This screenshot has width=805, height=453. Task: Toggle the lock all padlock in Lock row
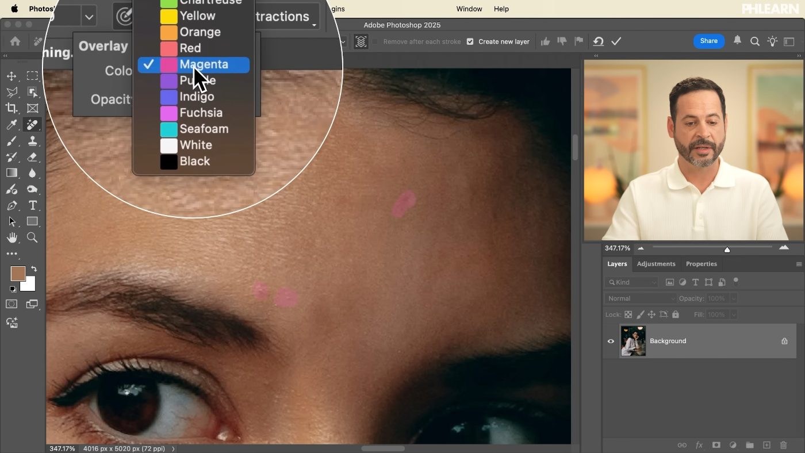676,314
